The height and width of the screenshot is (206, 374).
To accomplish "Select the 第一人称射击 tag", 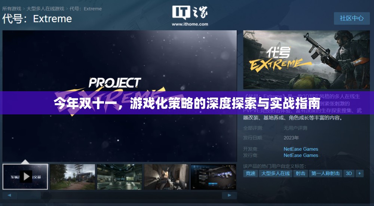I will 326,173.
